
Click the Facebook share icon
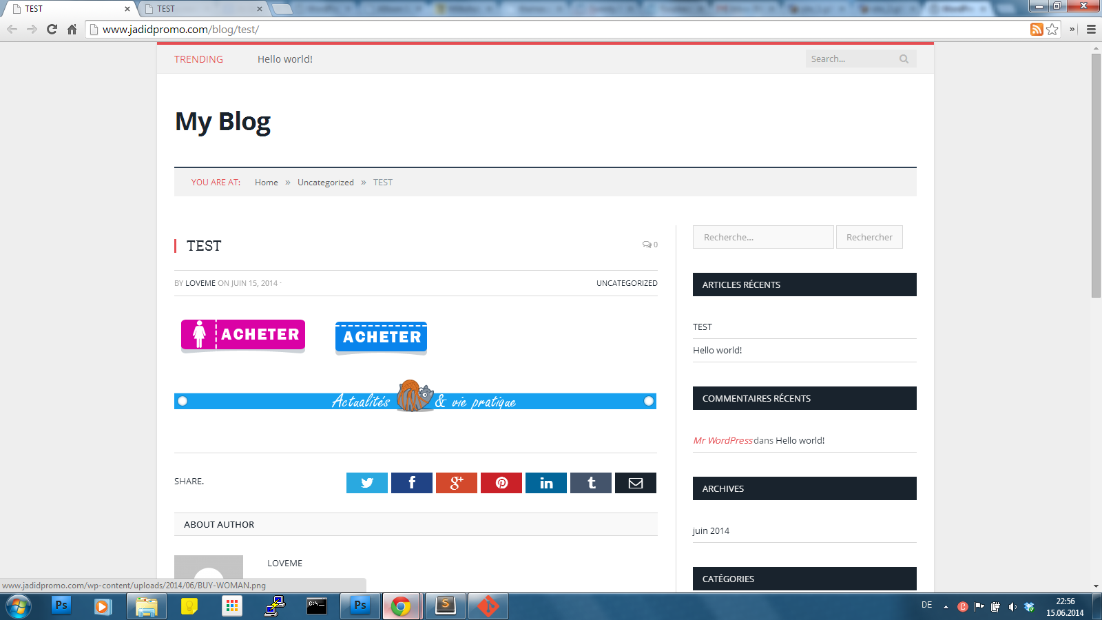[411, 483]
